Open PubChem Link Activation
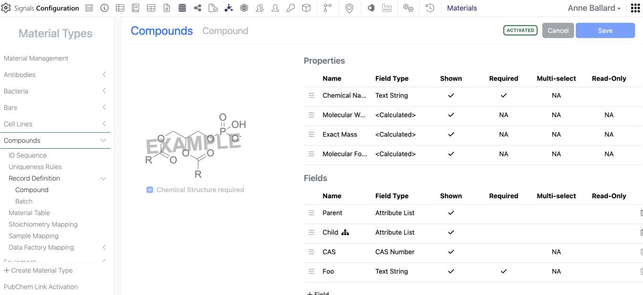Image resolution: width=643 pixels, height=295 pixels. [x=41, y=287]
